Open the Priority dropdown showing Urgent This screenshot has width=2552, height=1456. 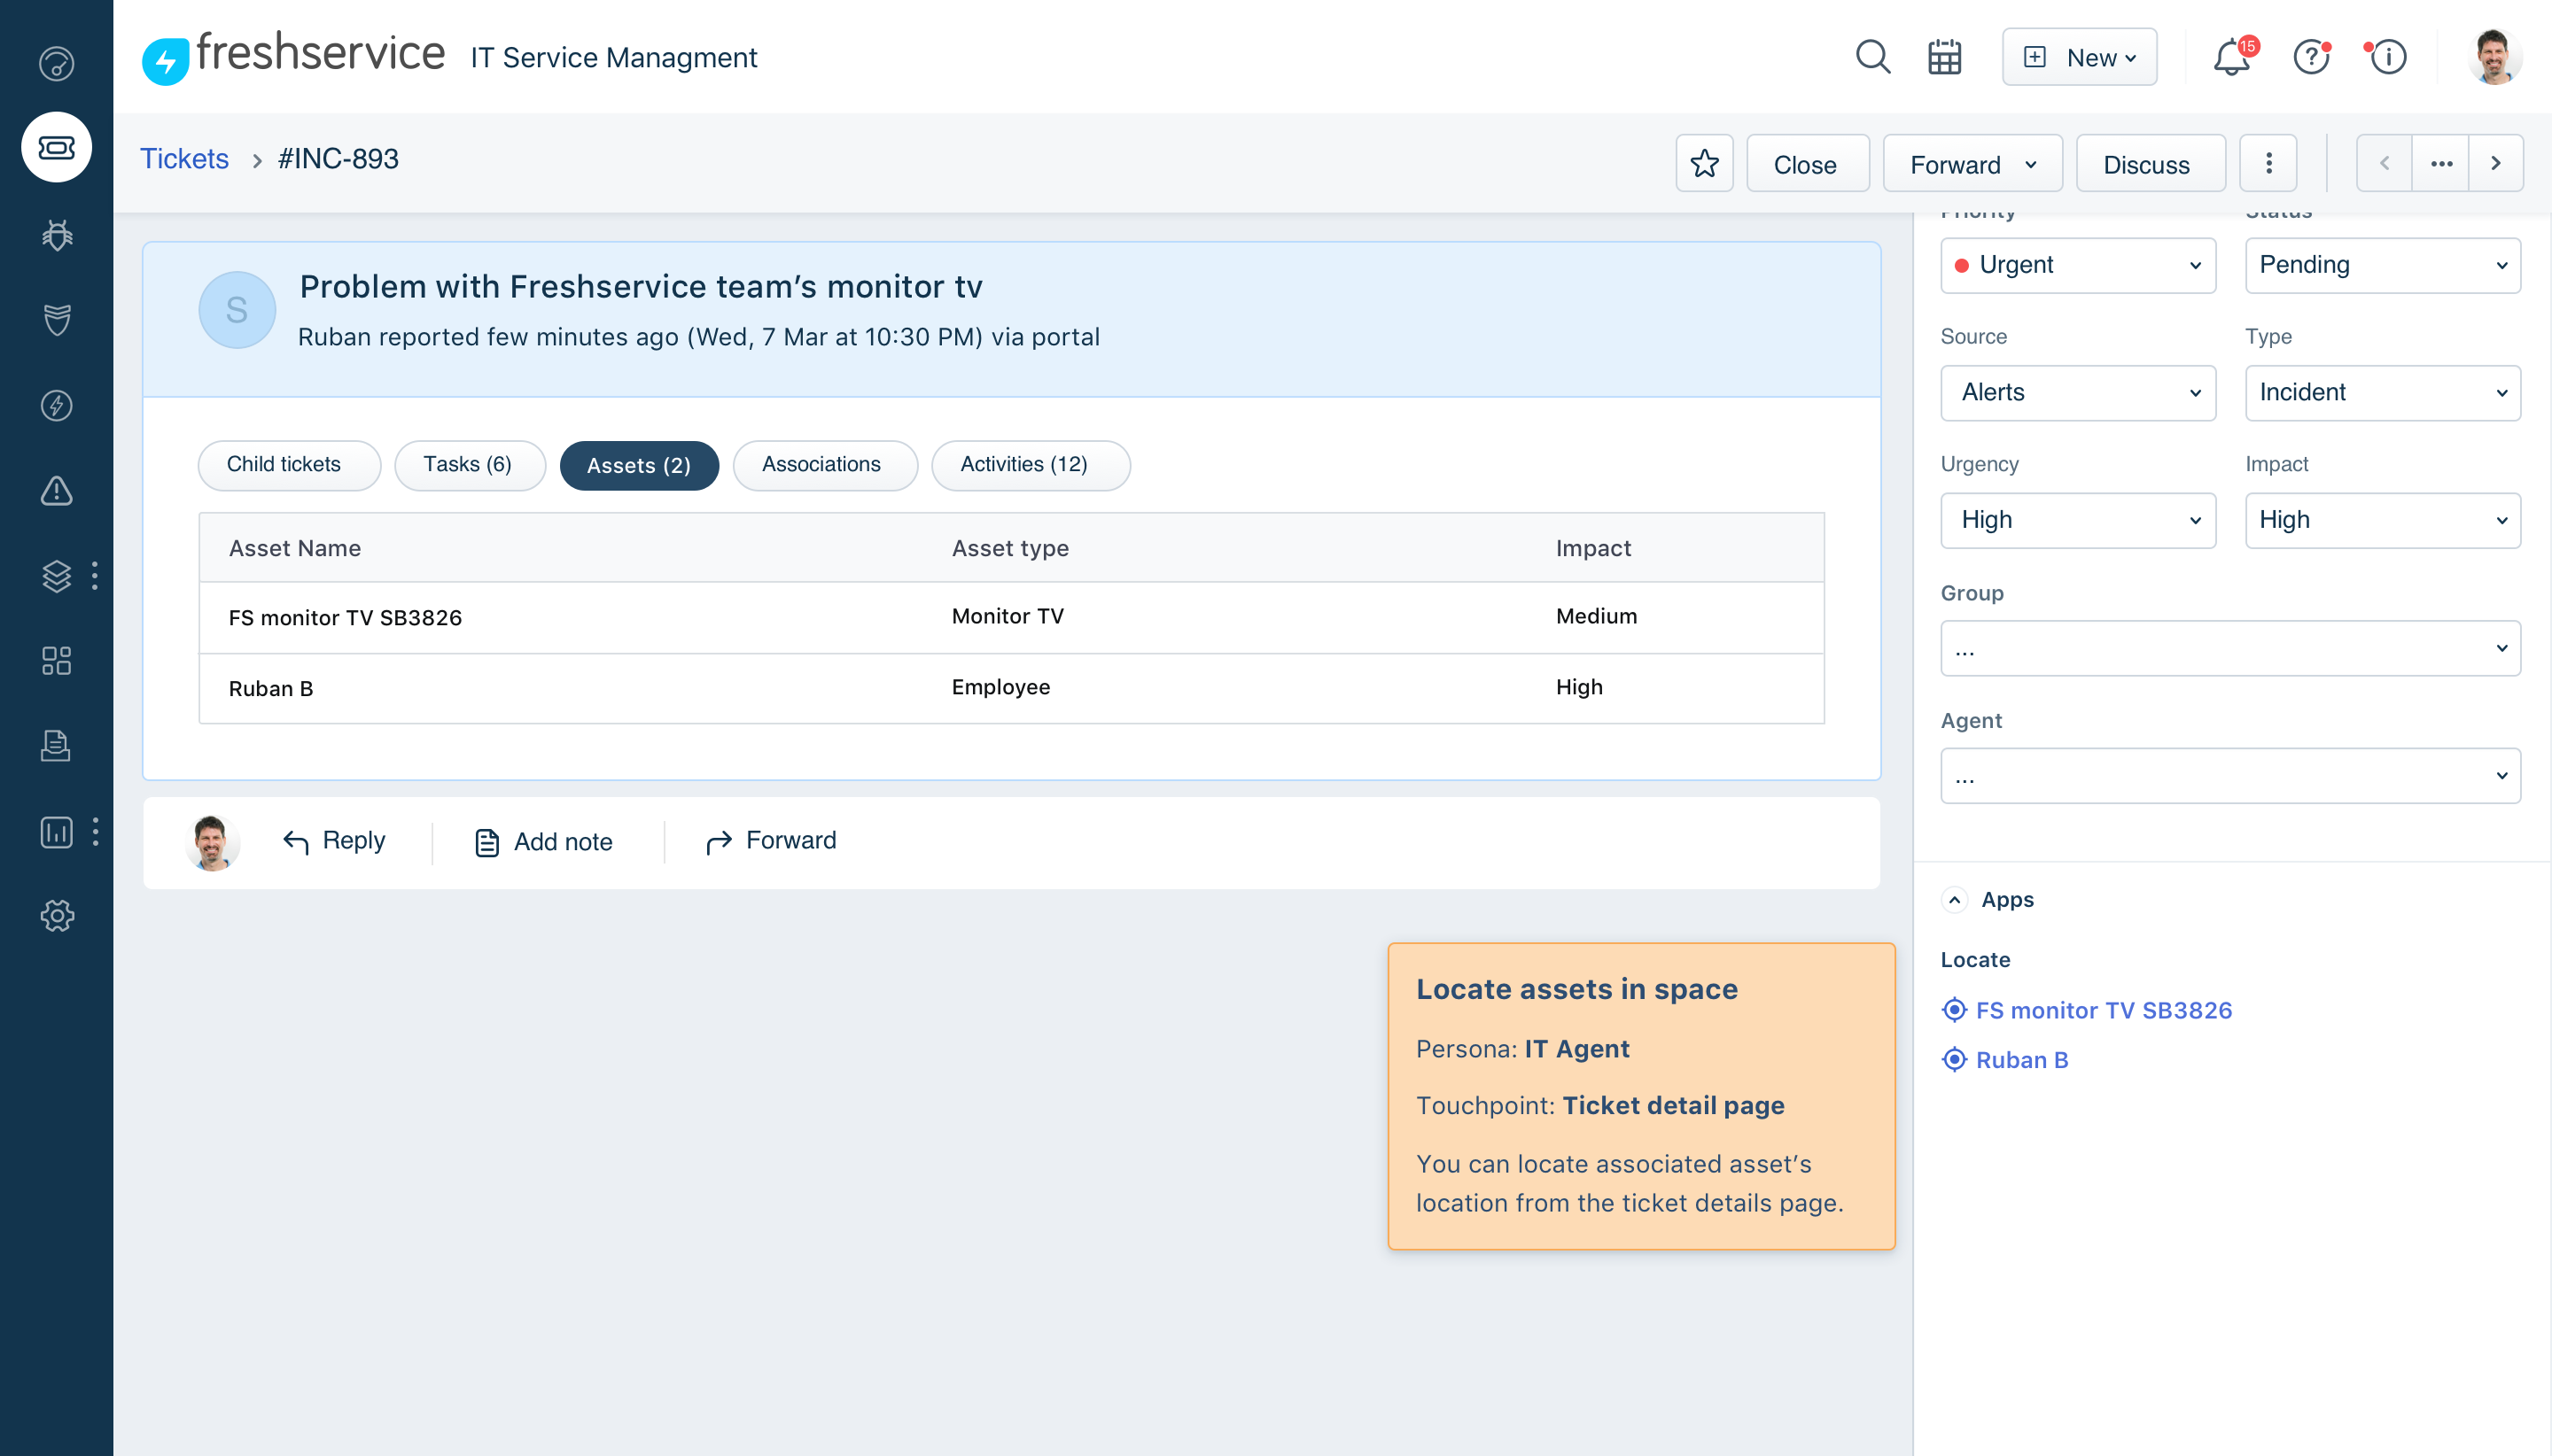[2077, 264]
